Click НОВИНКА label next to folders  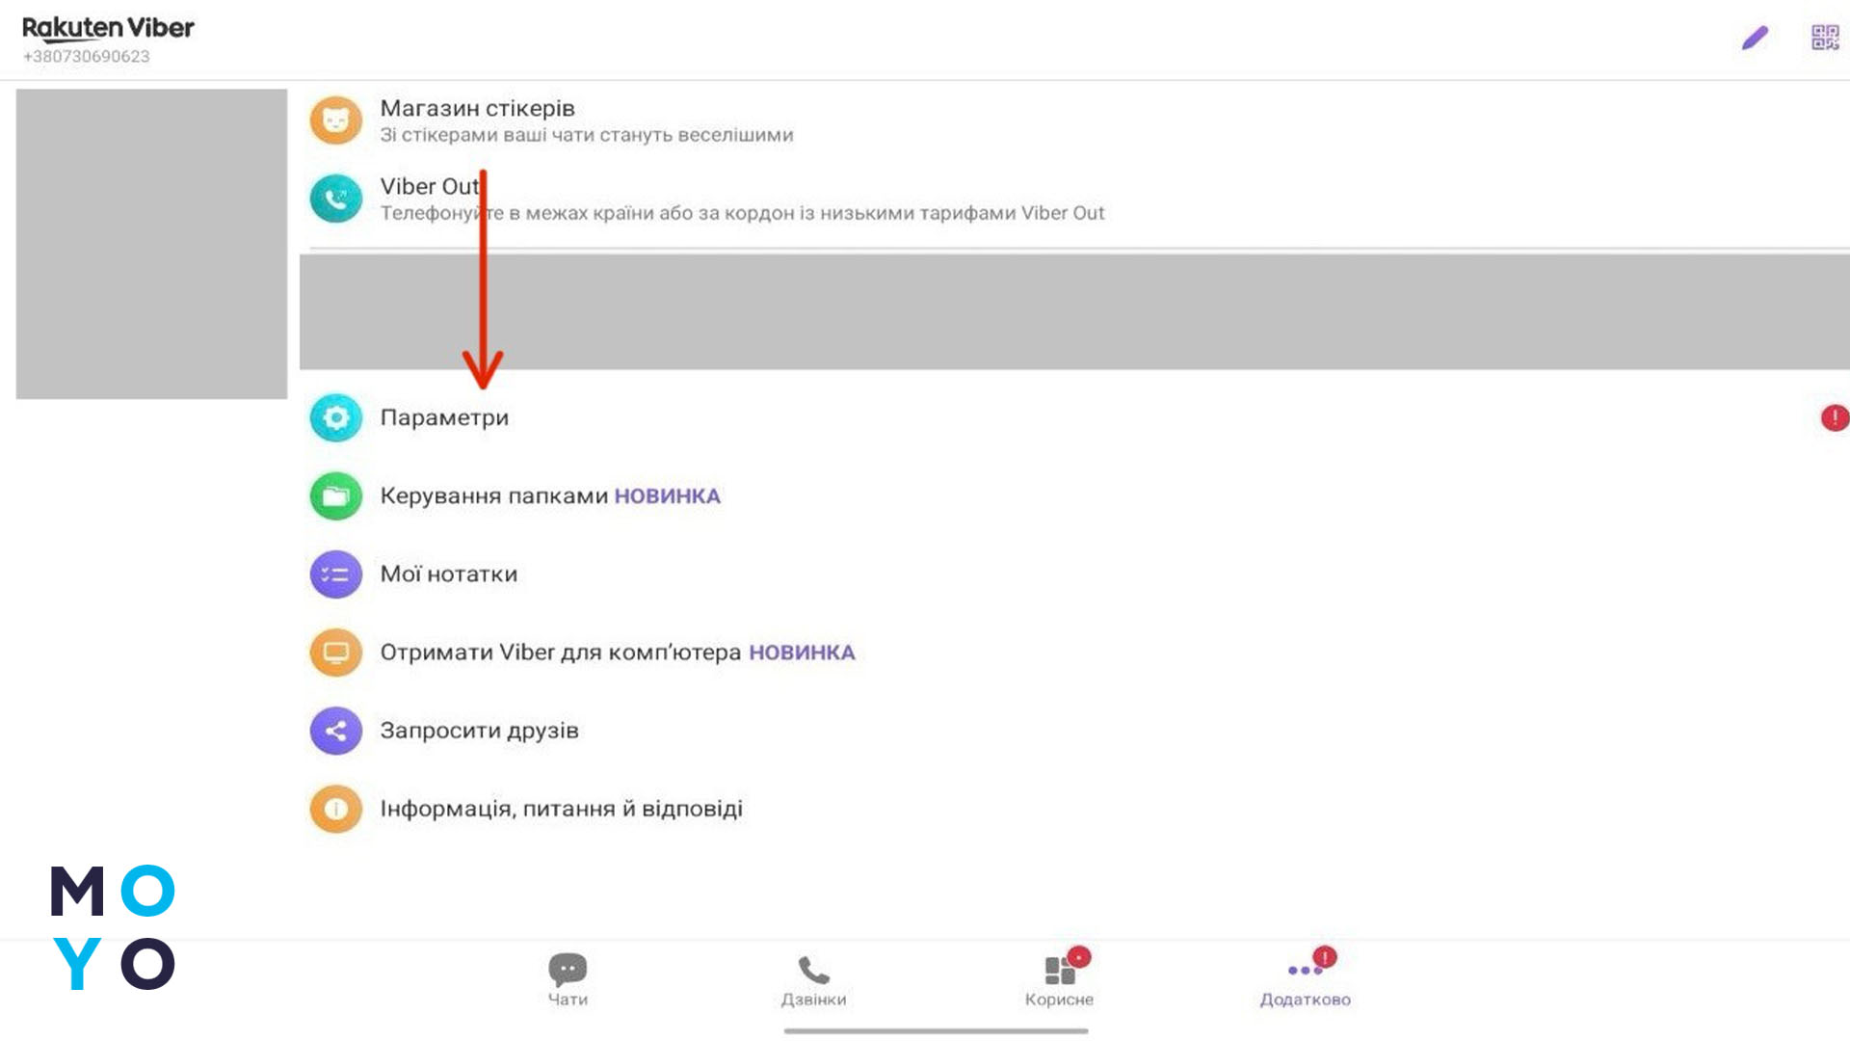[668, 495]
